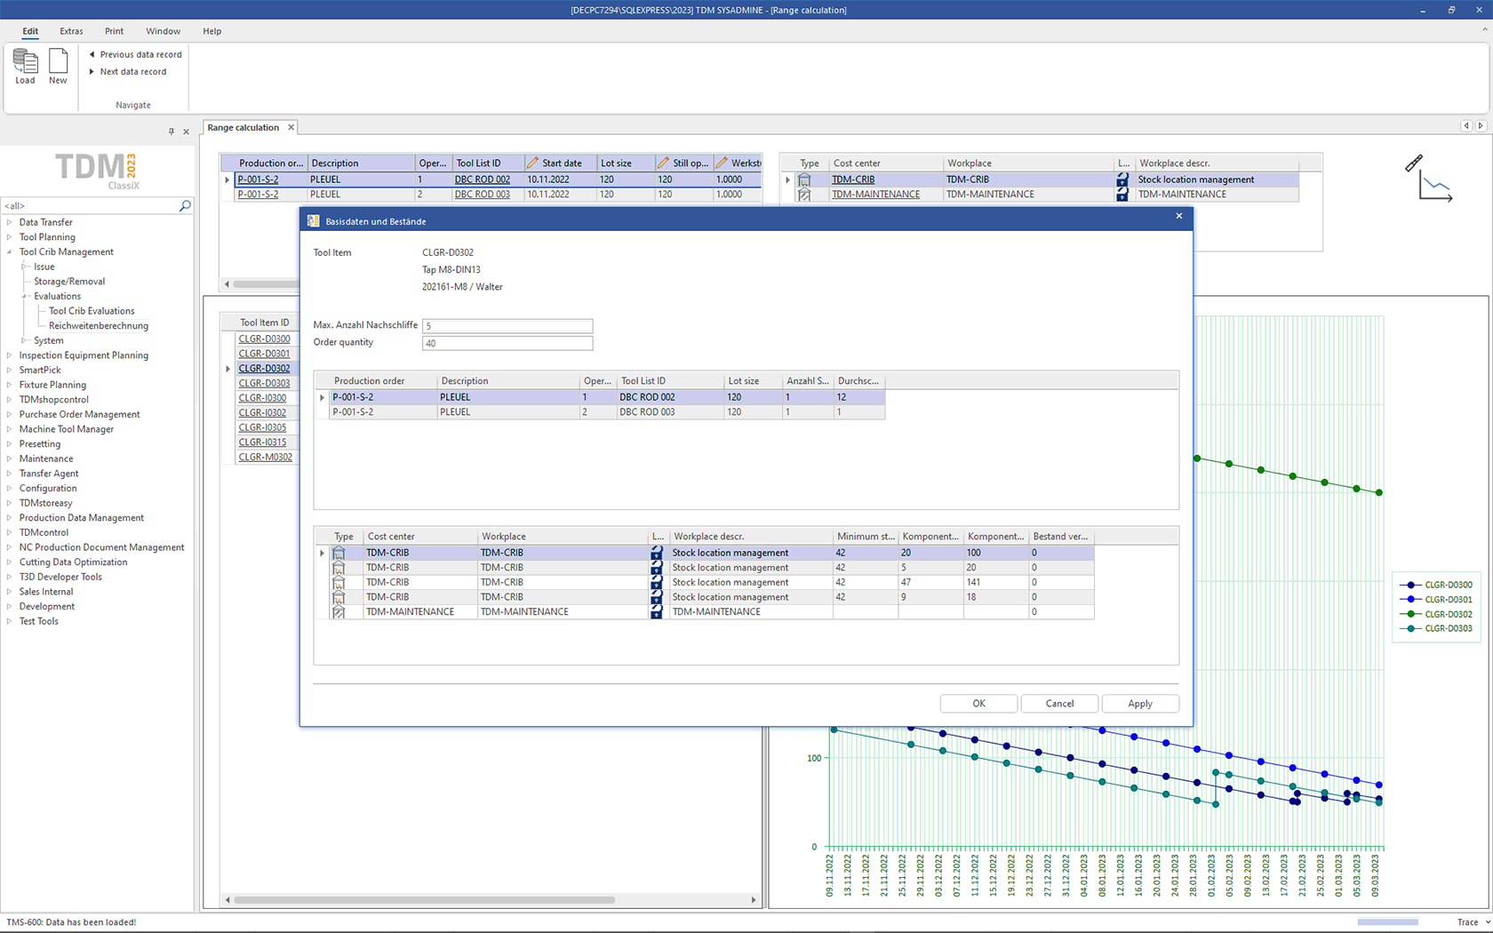Click scroll tabs right arrow at top right

[x=1481, y=126]
